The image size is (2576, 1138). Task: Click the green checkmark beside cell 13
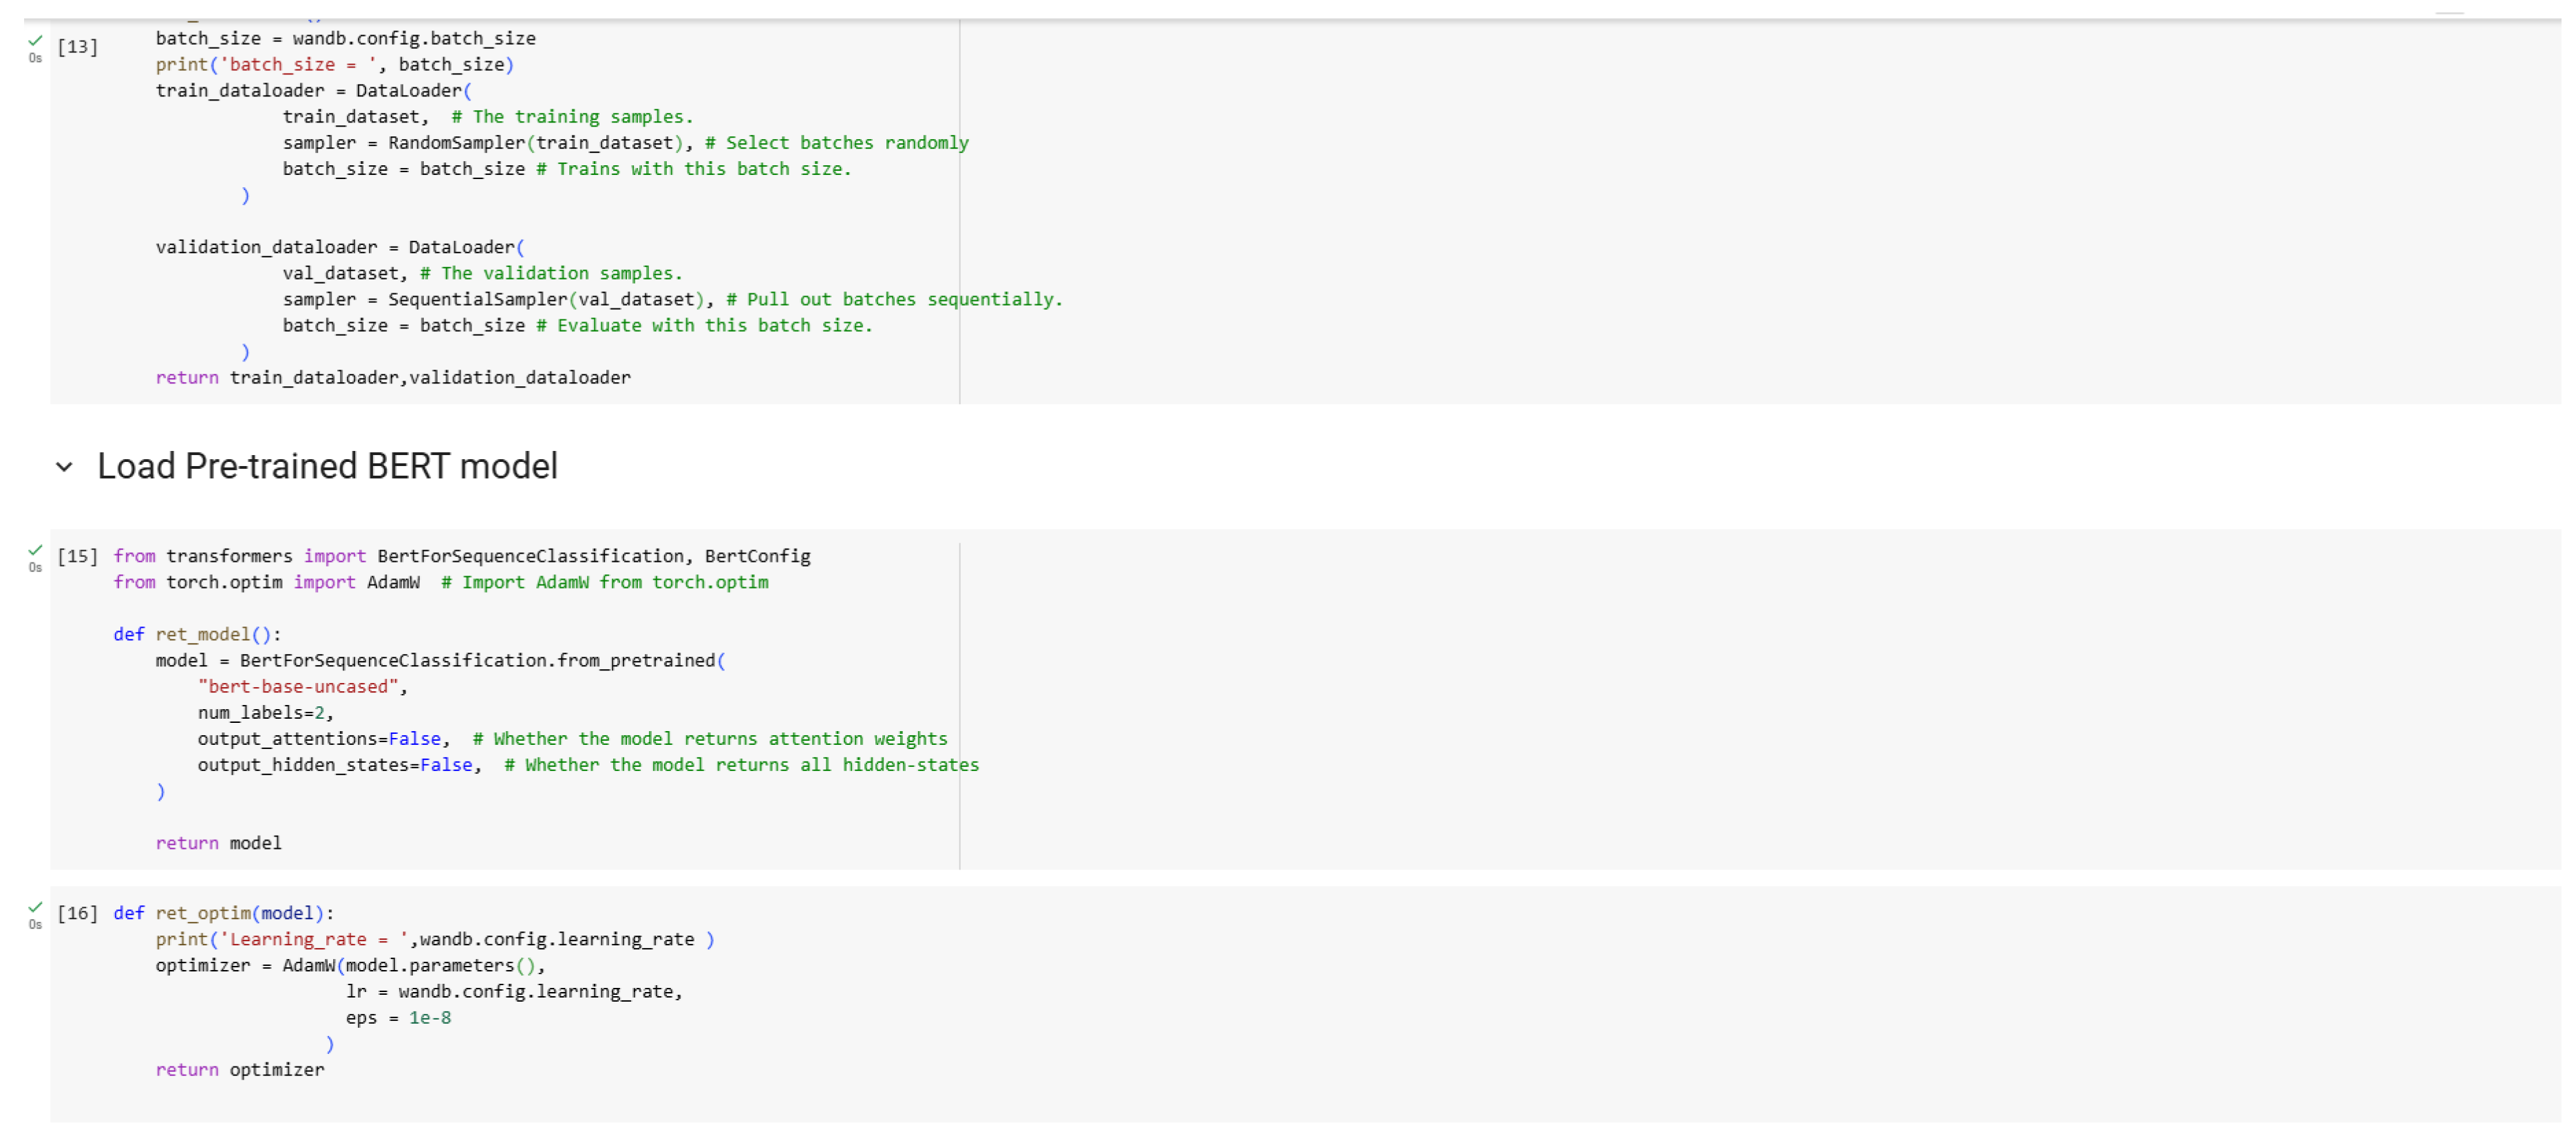[36, 40]
